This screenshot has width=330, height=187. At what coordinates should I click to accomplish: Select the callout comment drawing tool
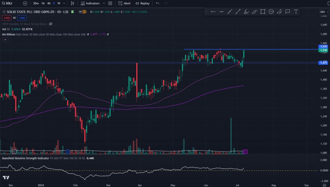pyautogui.click(x=287, y=12)
